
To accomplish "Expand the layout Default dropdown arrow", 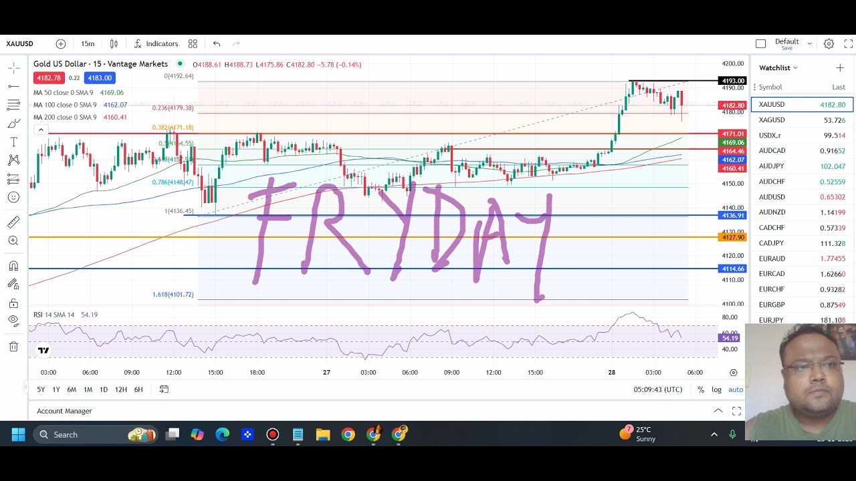I will point(809,43).
